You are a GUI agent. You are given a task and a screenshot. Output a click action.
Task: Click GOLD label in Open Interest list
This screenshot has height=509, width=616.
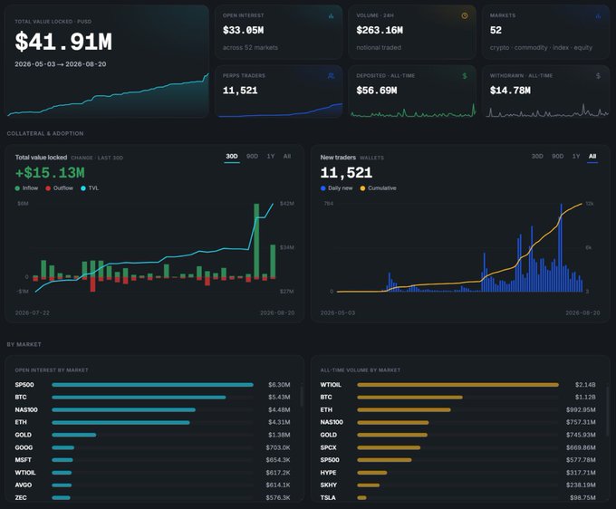[x=24, y=435]
